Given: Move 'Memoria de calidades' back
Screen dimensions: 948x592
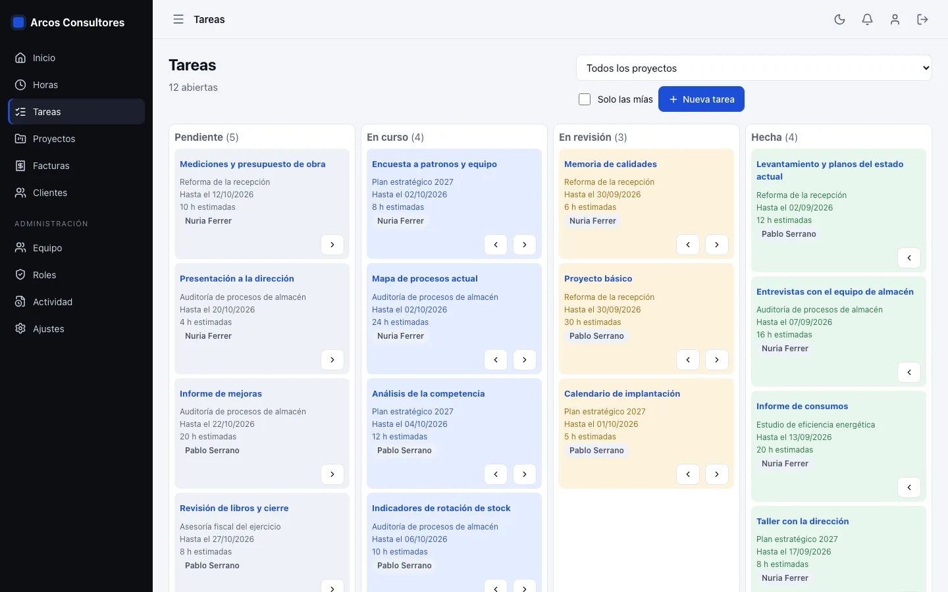Looking at the screenshot, I should [688, 245].
